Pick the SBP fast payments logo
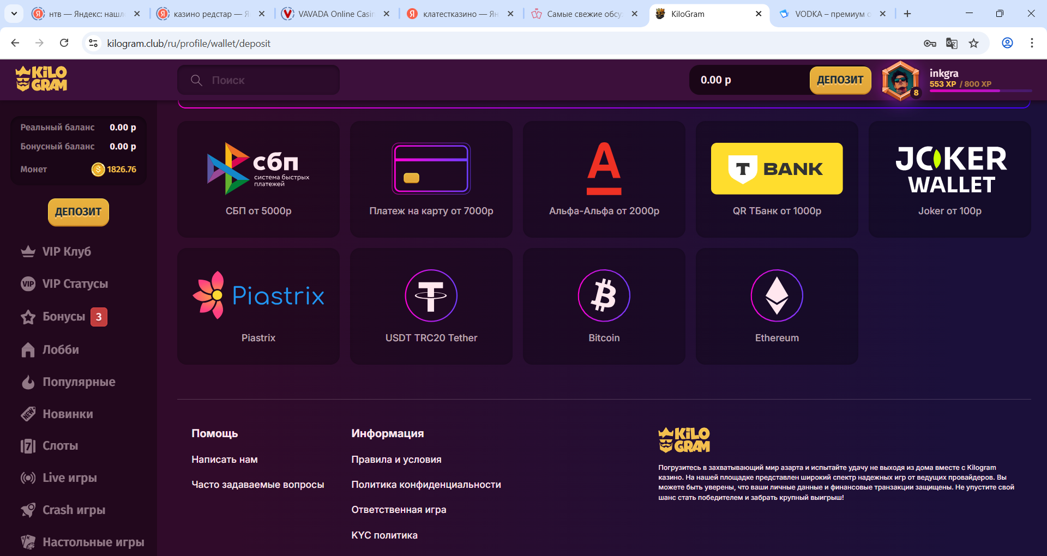 [258, 169]
